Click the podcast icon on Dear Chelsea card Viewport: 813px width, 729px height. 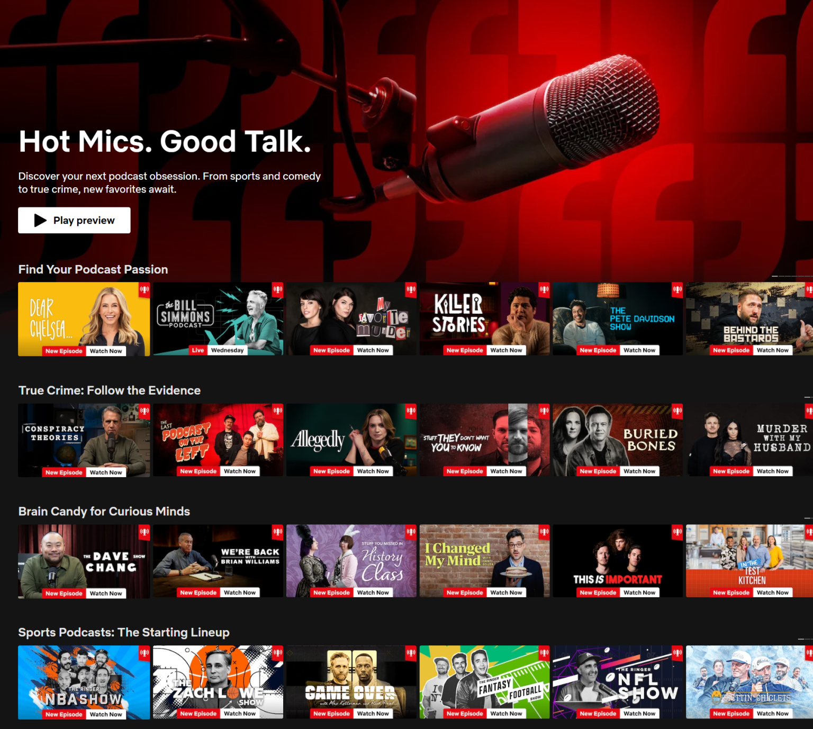tap(144, 289)
